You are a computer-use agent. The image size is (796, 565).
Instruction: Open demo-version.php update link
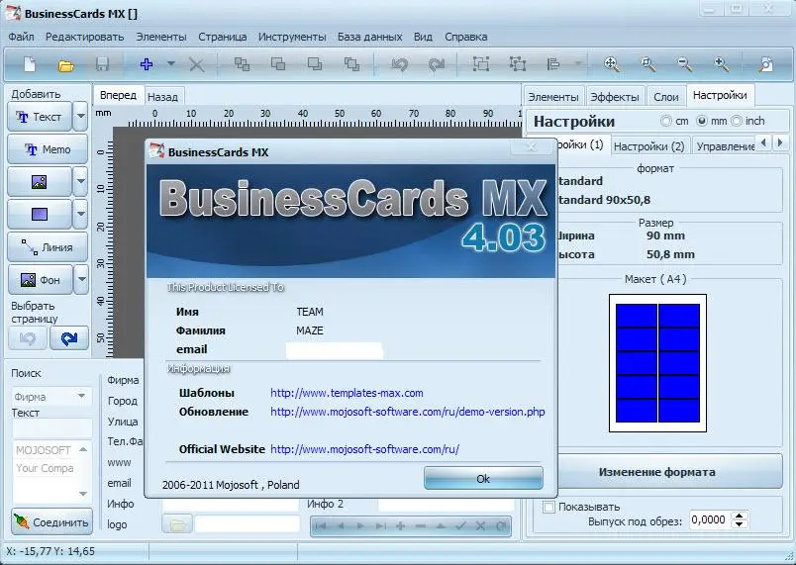tap(408, 412)
